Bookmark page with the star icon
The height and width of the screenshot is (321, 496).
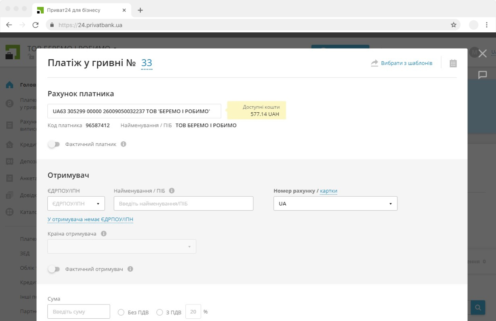pos(453,25)
